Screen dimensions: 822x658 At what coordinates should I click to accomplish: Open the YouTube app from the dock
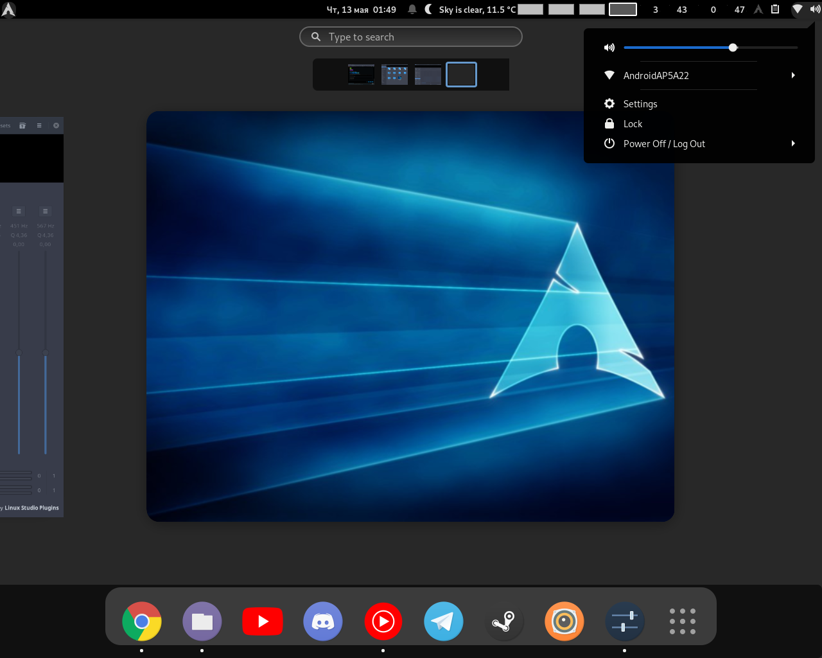(x=263, y=621)
